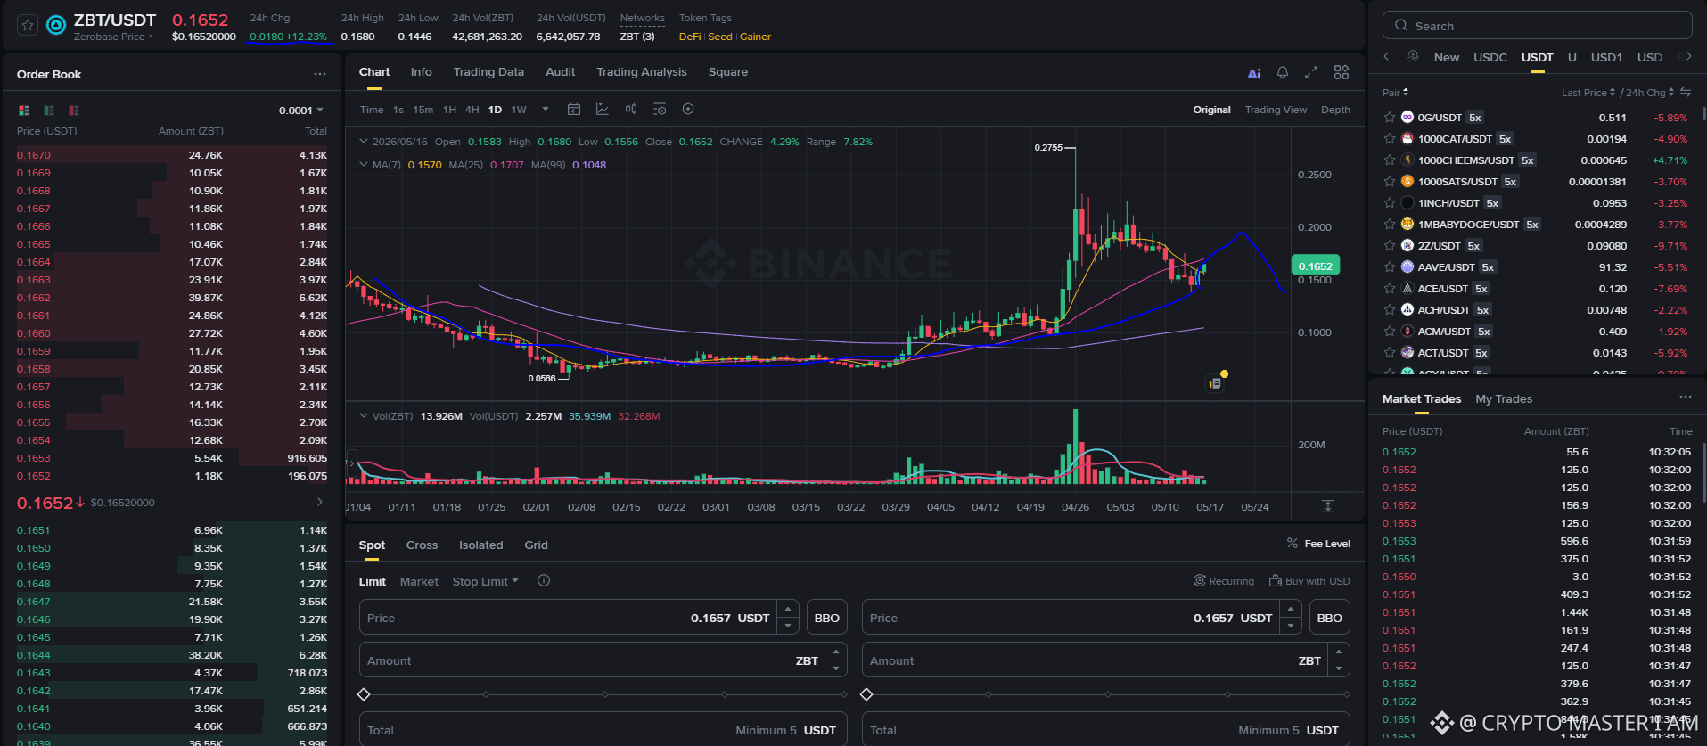The image size is (1707, 746).
Task: Focus the pair Search field
Action: [x=1538, y=26]
